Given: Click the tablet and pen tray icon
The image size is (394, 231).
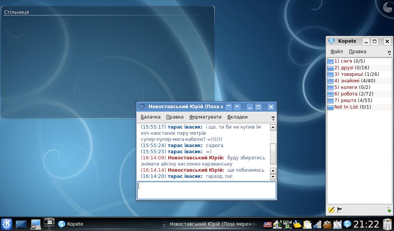Looking at the screenshot, I should (337, 224).
